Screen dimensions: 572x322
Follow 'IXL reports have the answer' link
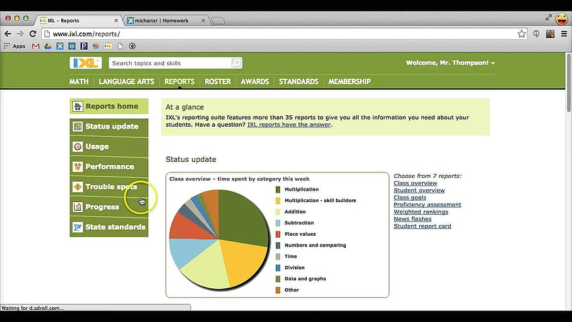tap(289, 125)
